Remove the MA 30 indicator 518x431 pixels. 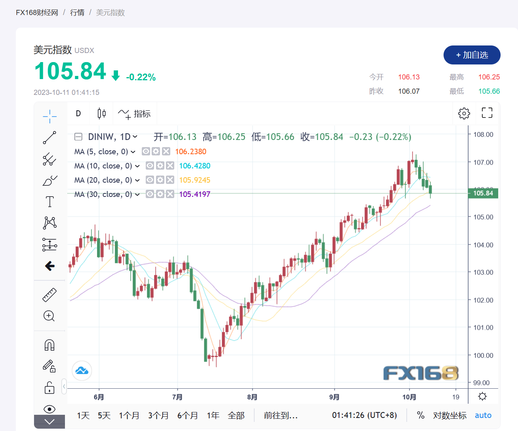(170, 194)
